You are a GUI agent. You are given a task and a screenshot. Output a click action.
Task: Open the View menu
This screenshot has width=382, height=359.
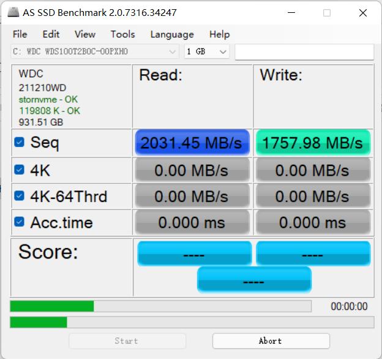click(x=85, y=34)
